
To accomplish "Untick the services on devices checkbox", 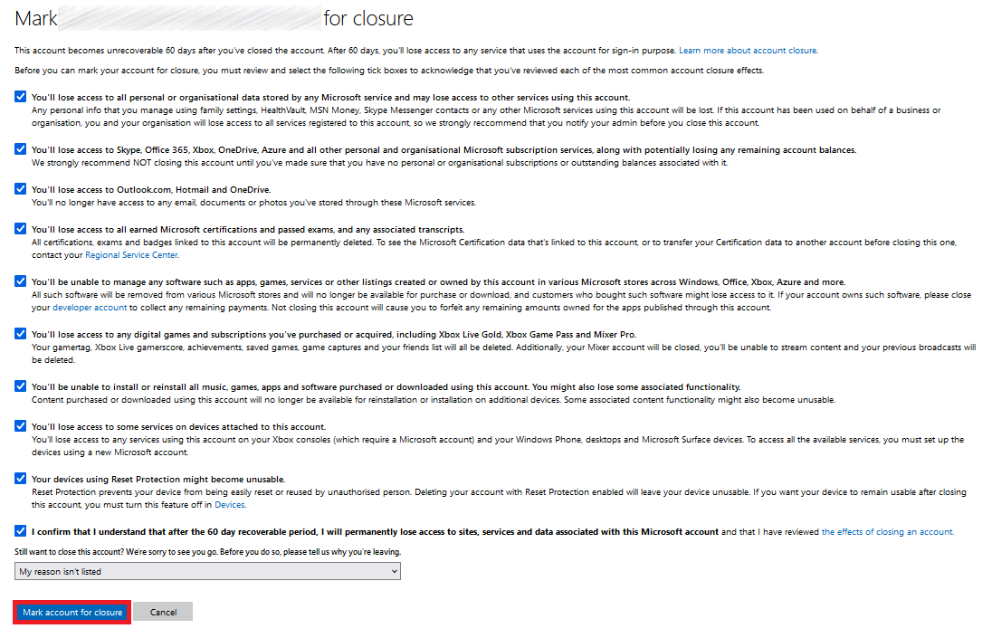I will pos(21,426).
